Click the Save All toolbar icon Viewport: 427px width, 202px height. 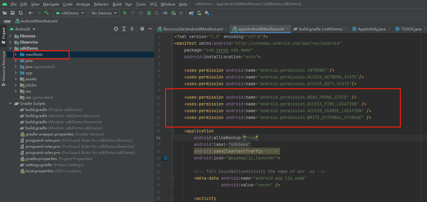click(x=13, y=13)
